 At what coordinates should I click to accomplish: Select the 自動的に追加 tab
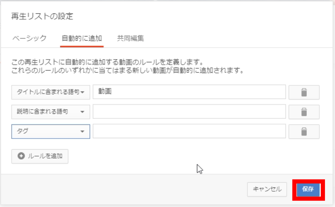click(82, 38)
